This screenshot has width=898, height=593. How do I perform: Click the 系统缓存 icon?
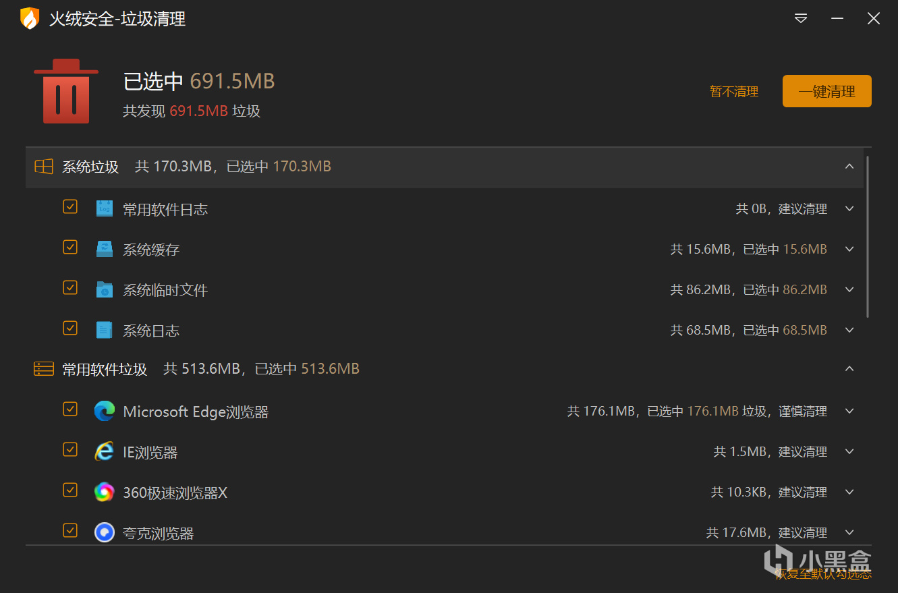(x=104, y=249)
